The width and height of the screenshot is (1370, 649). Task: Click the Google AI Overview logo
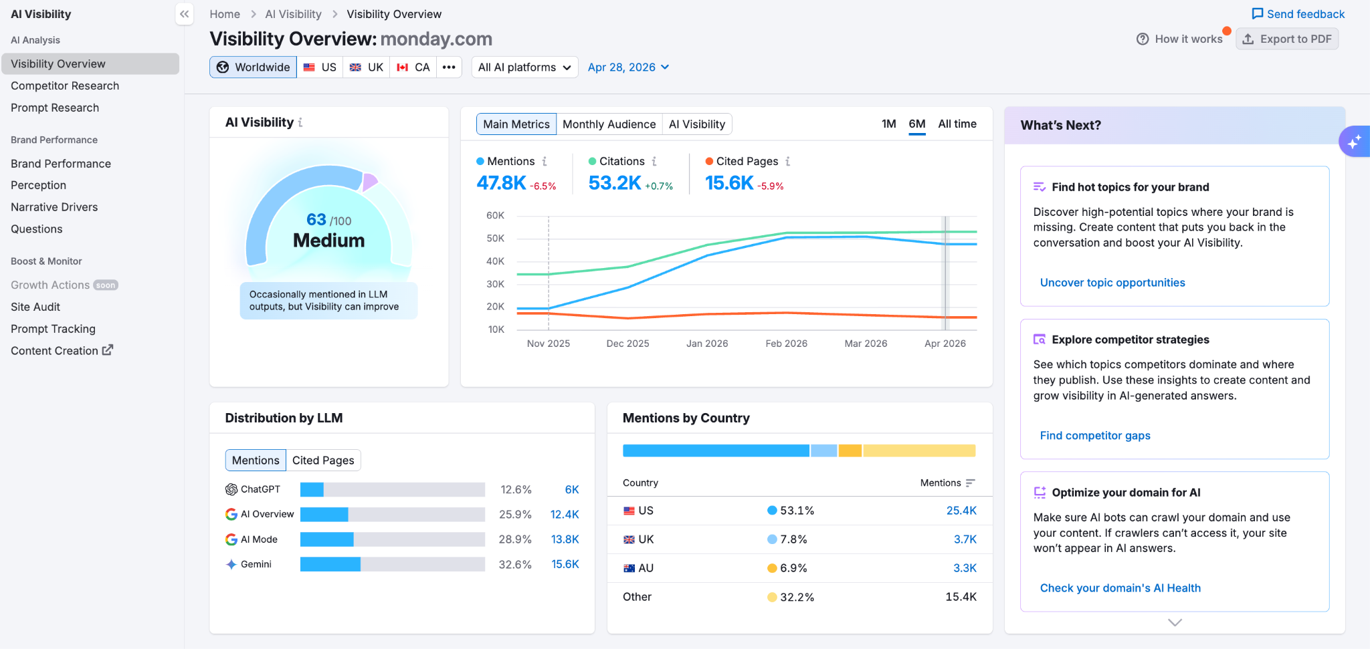coord(231,514)
